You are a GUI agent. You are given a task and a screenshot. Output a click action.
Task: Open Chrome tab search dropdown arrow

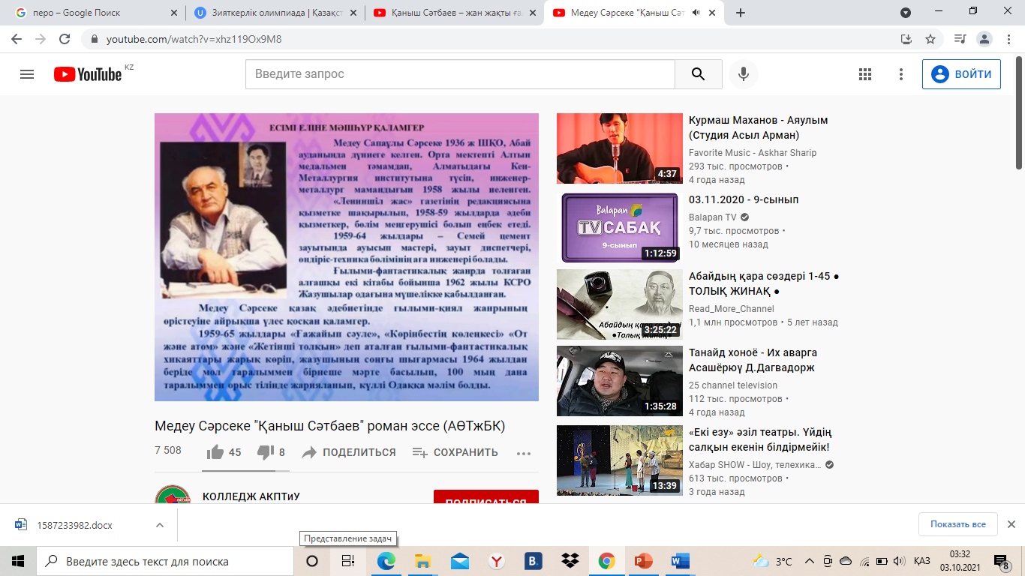(906, 13)
